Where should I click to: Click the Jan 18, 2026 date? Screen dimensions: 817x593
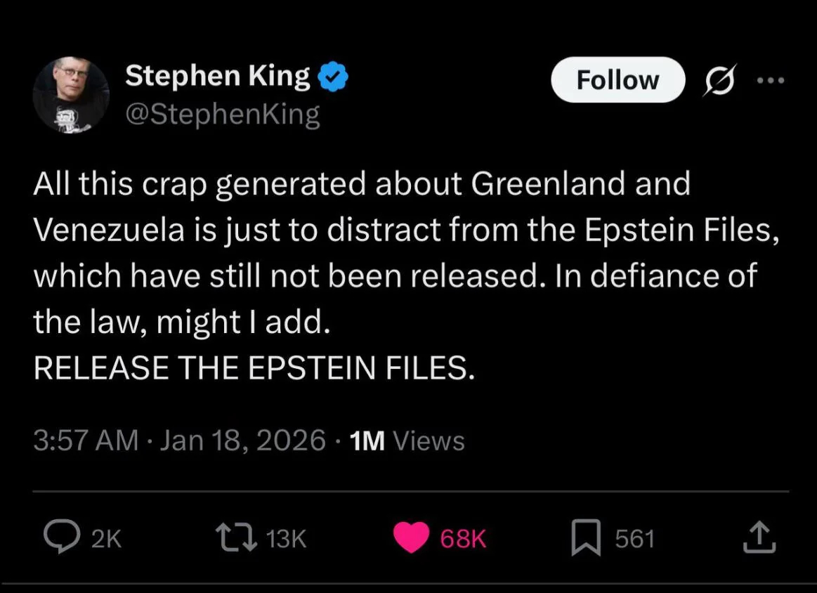[243, 441]
